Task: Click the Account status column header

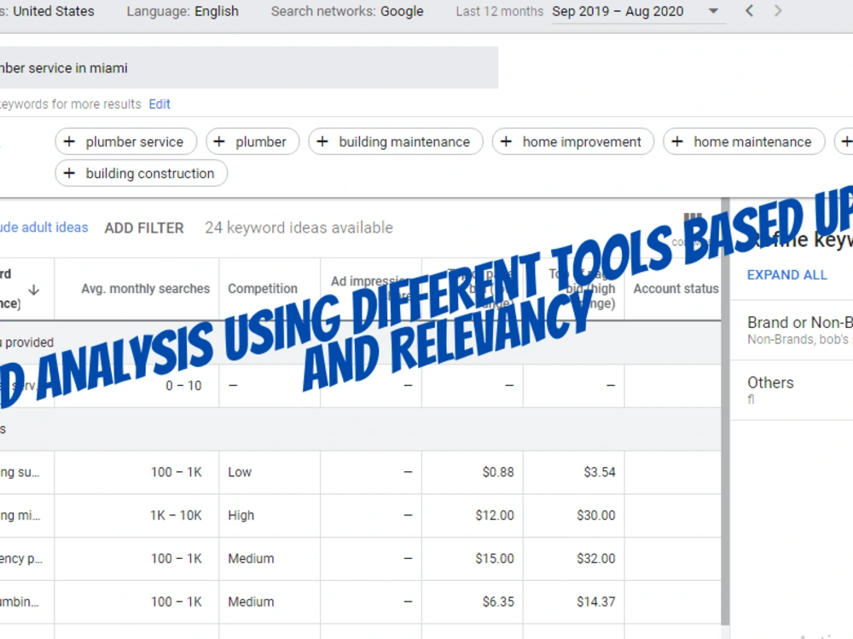Action: 676,289
